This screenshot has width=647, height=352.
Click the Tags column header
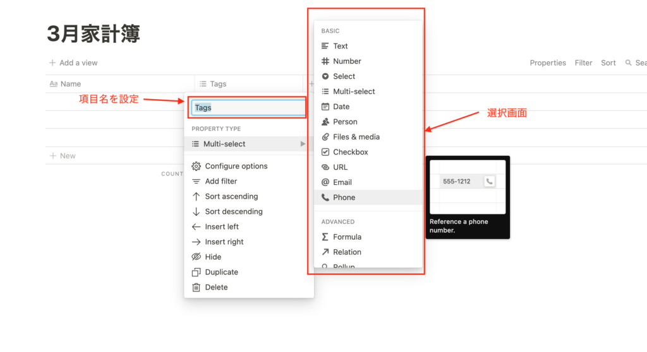point(249,84)
